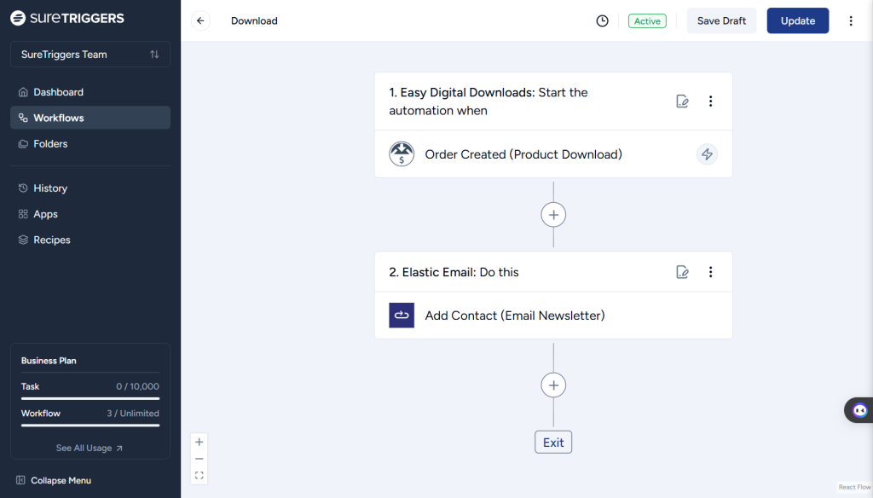Click the Update button
Image resolution: width=873 pixels, height=498 pixels.
pyautogui.click(x=797, y=20)
